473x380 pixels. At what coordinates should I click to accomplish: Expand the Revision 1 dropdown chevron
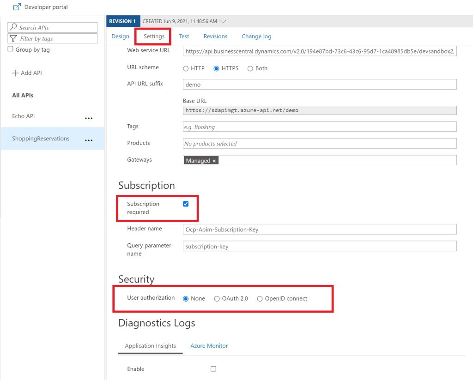tap(223, 21)
